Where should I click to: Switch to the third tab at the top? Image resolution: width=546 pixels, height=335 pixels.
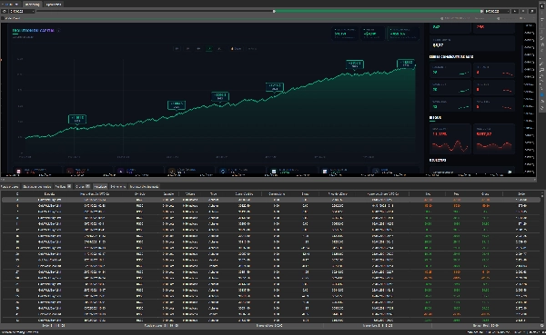click(54, 5)
